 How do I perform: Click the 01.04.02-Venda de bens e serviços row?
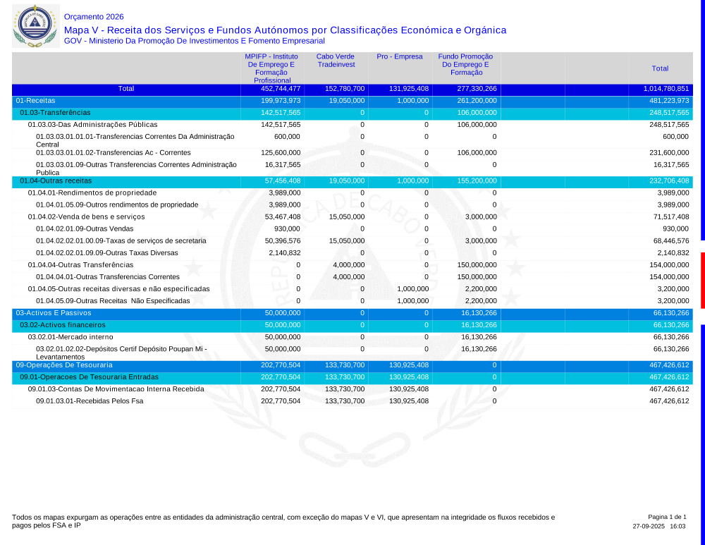(x=86, y=216)
